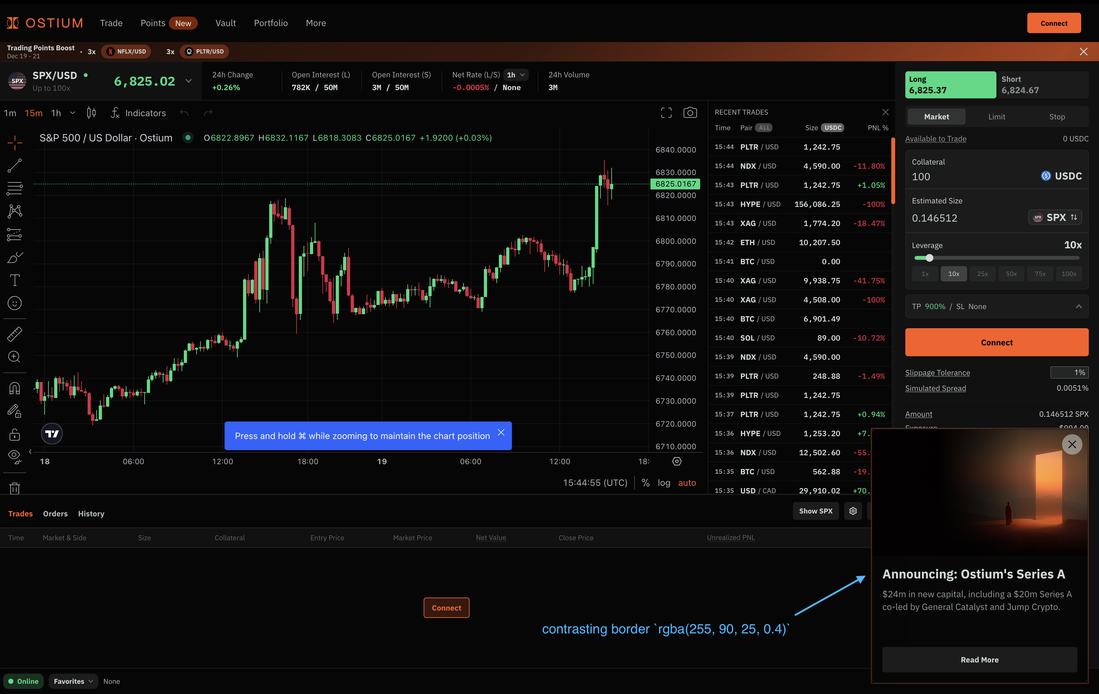The image size is (1099, 694).
Task: Switch order side to Short
Action: pos(1042,85)
